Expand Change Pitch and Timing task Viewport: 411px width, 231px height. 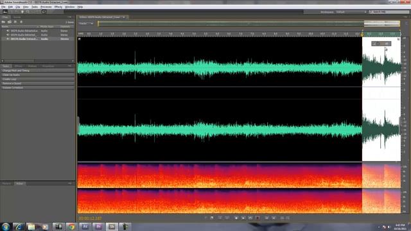[37, 71]
